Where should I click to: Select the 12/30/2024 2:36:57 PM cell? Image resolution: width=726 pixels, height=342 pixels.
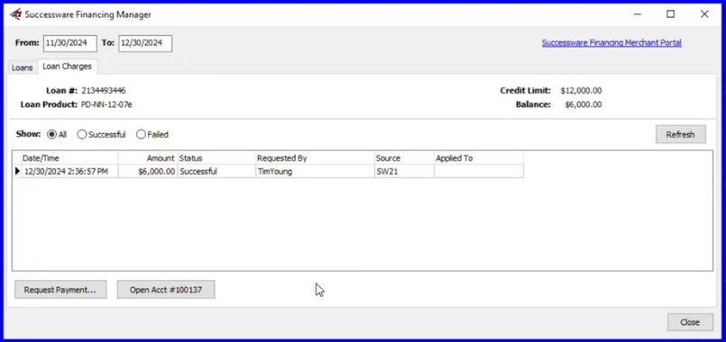coord(69,172)
